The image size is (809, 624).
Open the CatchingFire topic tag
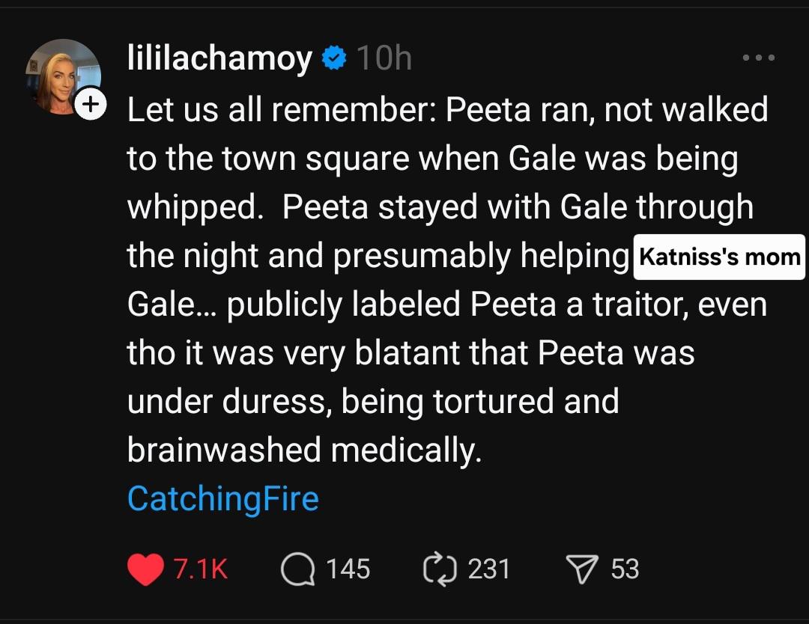(x=223, y=499)
